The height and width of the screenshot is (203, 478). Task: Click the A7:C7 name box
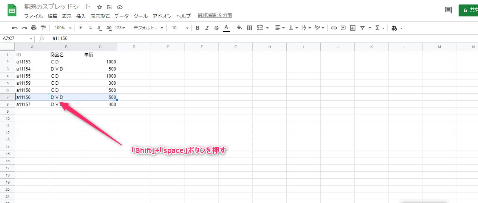(15, 38)
